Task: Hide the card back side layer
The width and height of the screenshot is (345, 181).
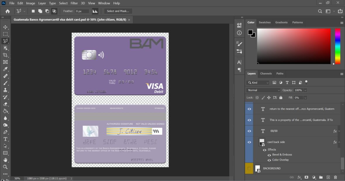Action: [x=249, y=142]
